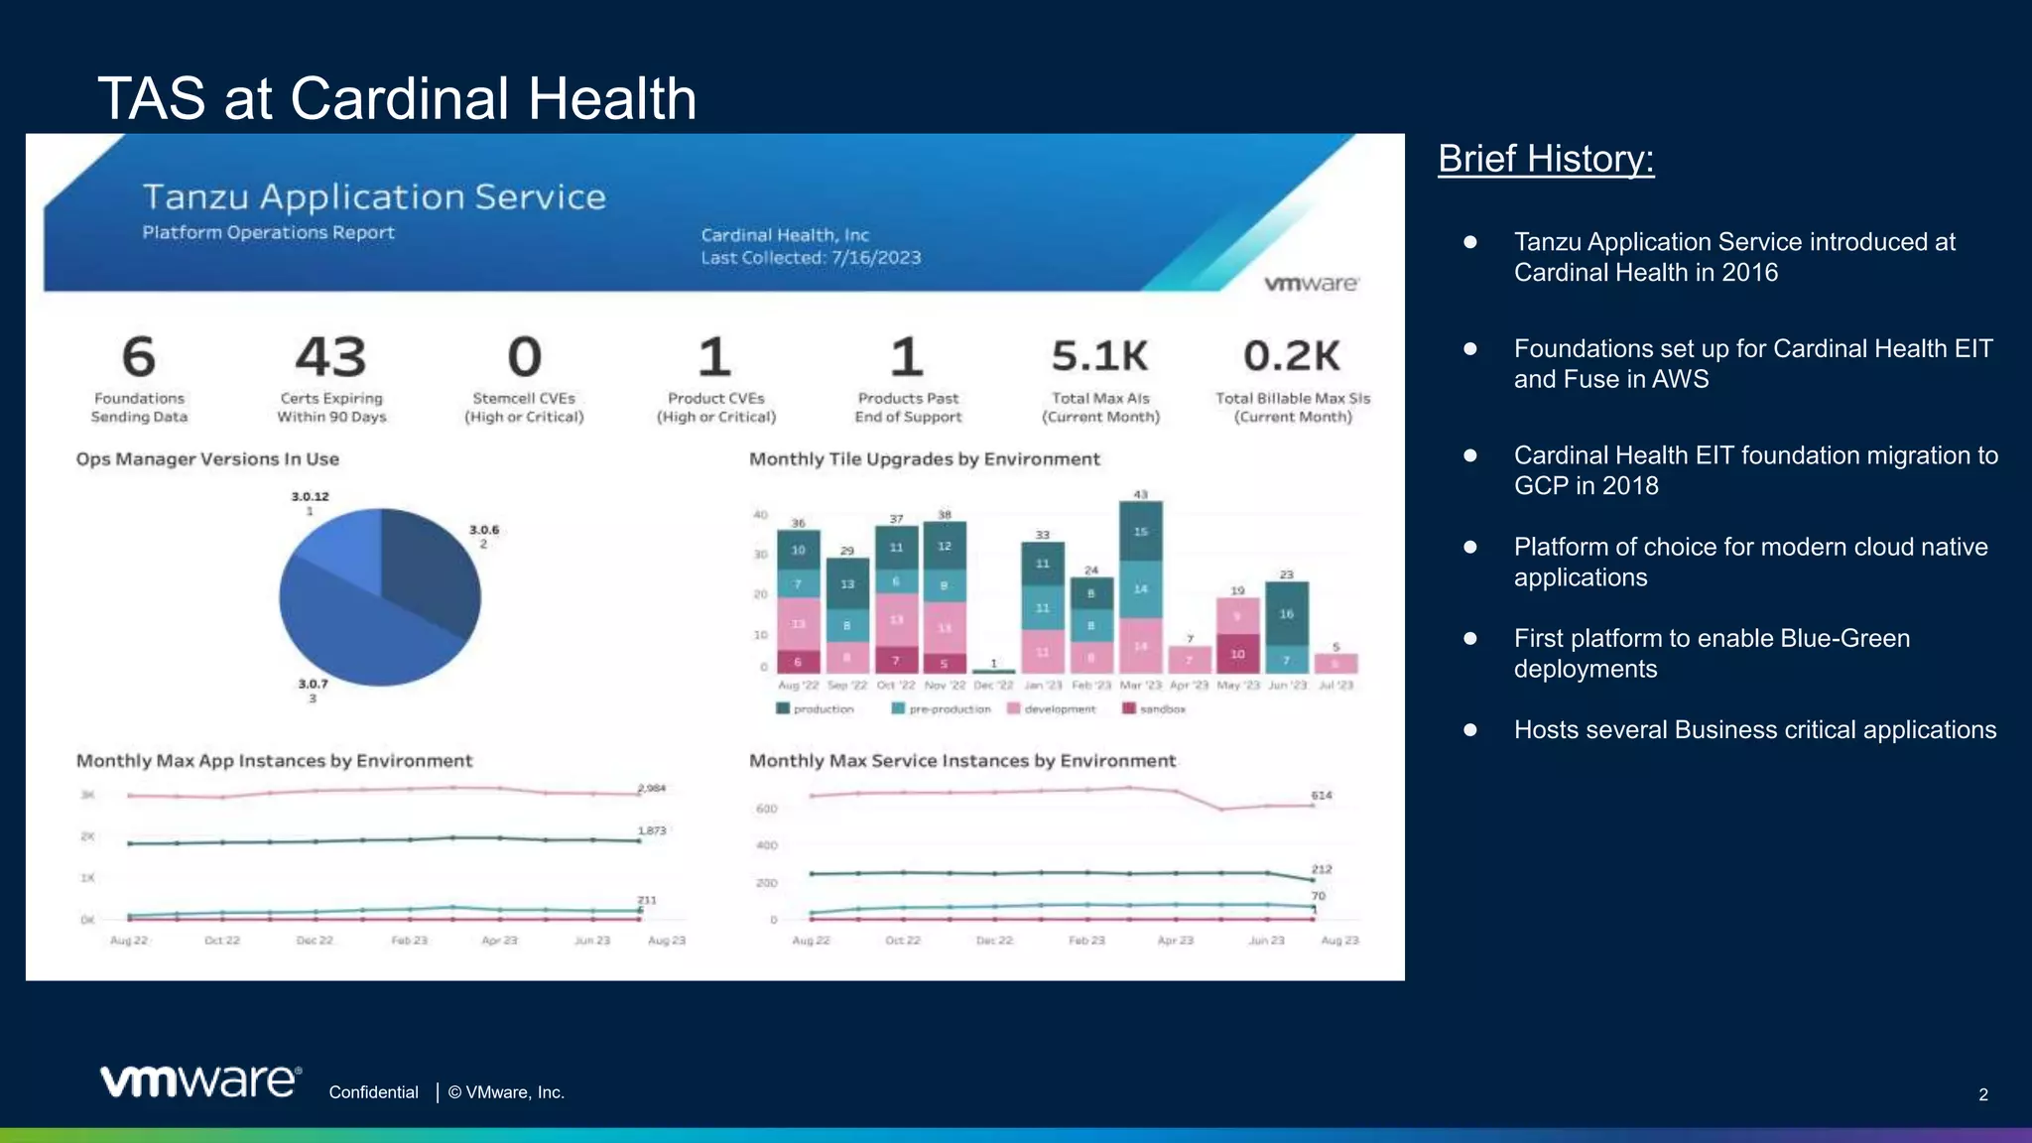
Task: Click the TAS at Cardinal Health slide title
Action: (x=397, y=98)
